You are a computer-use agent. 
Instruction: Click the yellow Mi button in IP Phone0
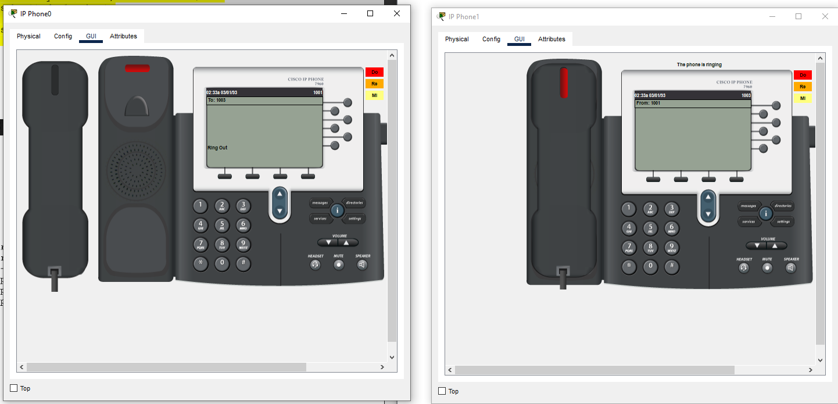374,95
